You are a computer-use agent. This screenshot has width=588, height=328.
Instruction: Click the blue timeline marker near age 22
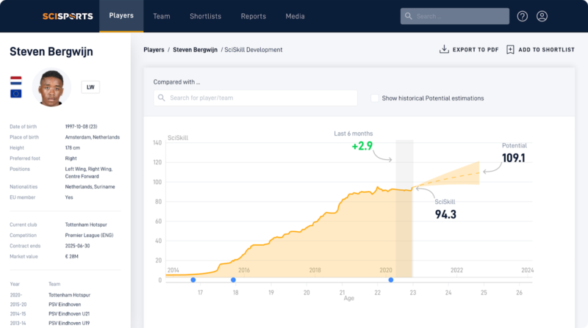pos(391,280)
